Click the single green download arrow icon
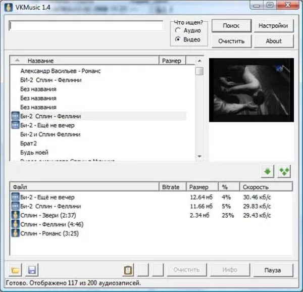Viewport: 303px width, 292px height. coord(268,172)
